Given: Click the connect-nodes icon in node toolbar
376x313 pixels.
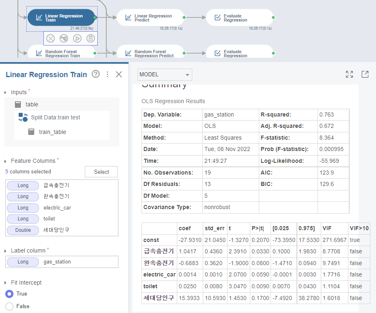Looking at the screenshot, I should tap(64, 39).
